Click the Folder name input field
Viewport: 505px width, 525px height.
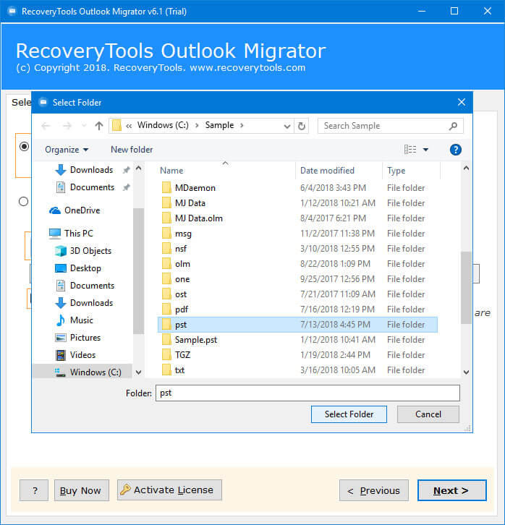click(x=307, y=393)
